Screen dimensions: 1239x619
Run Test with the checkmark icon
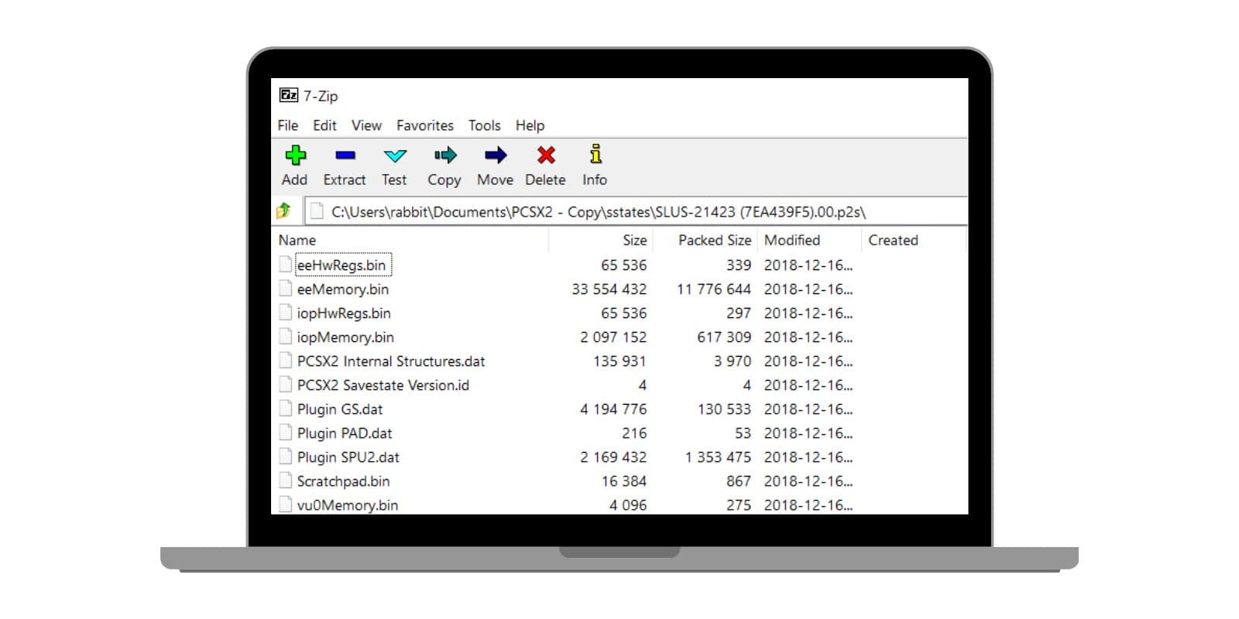coord(395,156)
